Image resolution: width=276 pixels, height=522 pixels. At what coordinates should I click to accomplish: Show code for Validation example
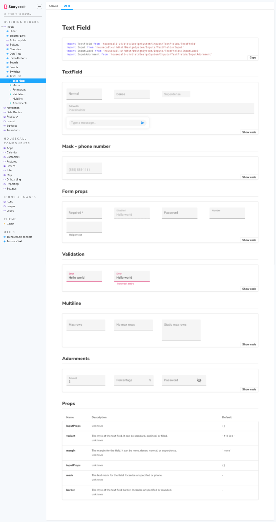point(249,289)
